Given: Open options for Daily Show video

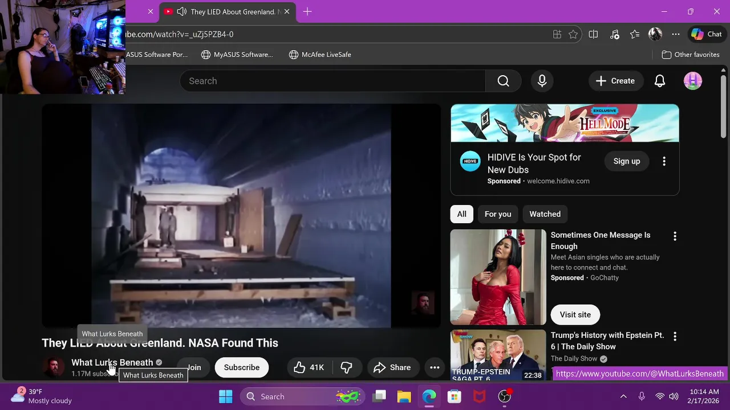Looking at the screenshot, I should (x=675, y=336).
